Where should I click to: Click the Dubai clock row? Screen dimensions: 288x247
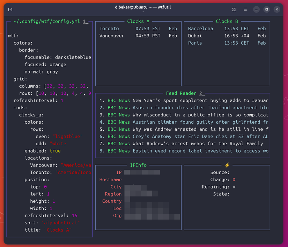227,36
